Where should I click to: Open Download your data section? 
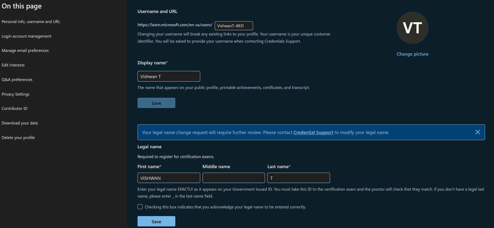tap(20, 123)
